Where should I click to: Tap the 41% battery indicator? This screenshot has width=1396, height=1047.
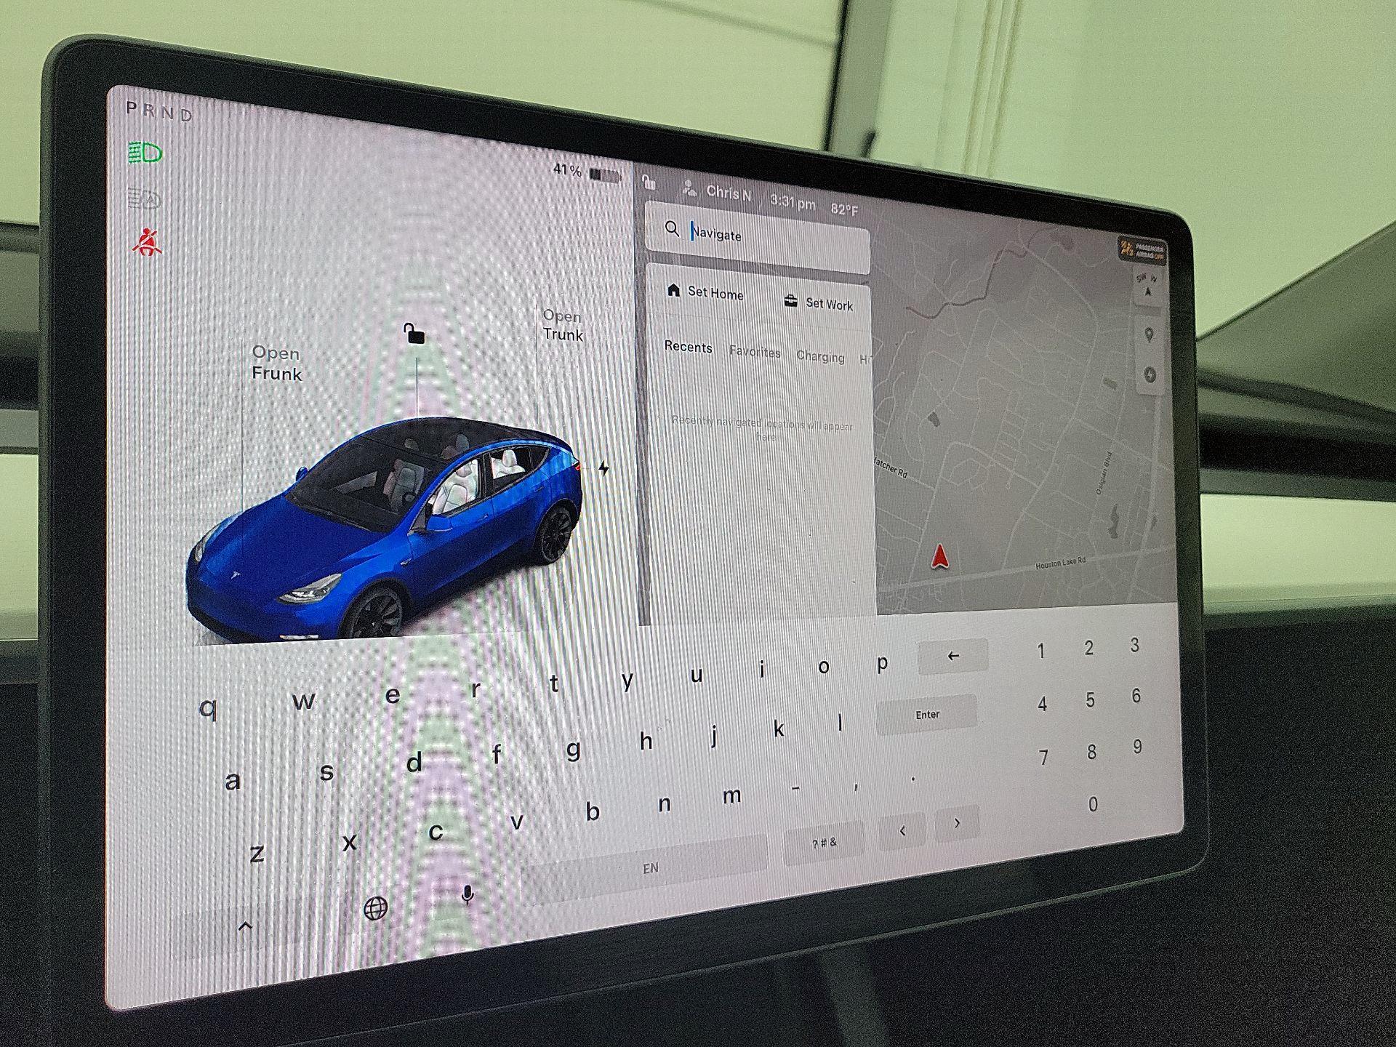(586, 172)
